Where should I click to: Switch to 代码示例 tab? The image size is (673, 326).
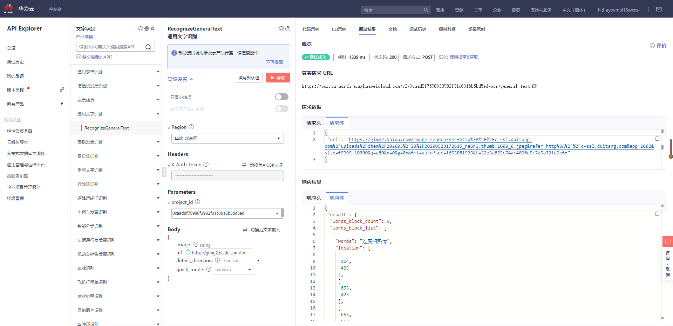pos(311,29)
